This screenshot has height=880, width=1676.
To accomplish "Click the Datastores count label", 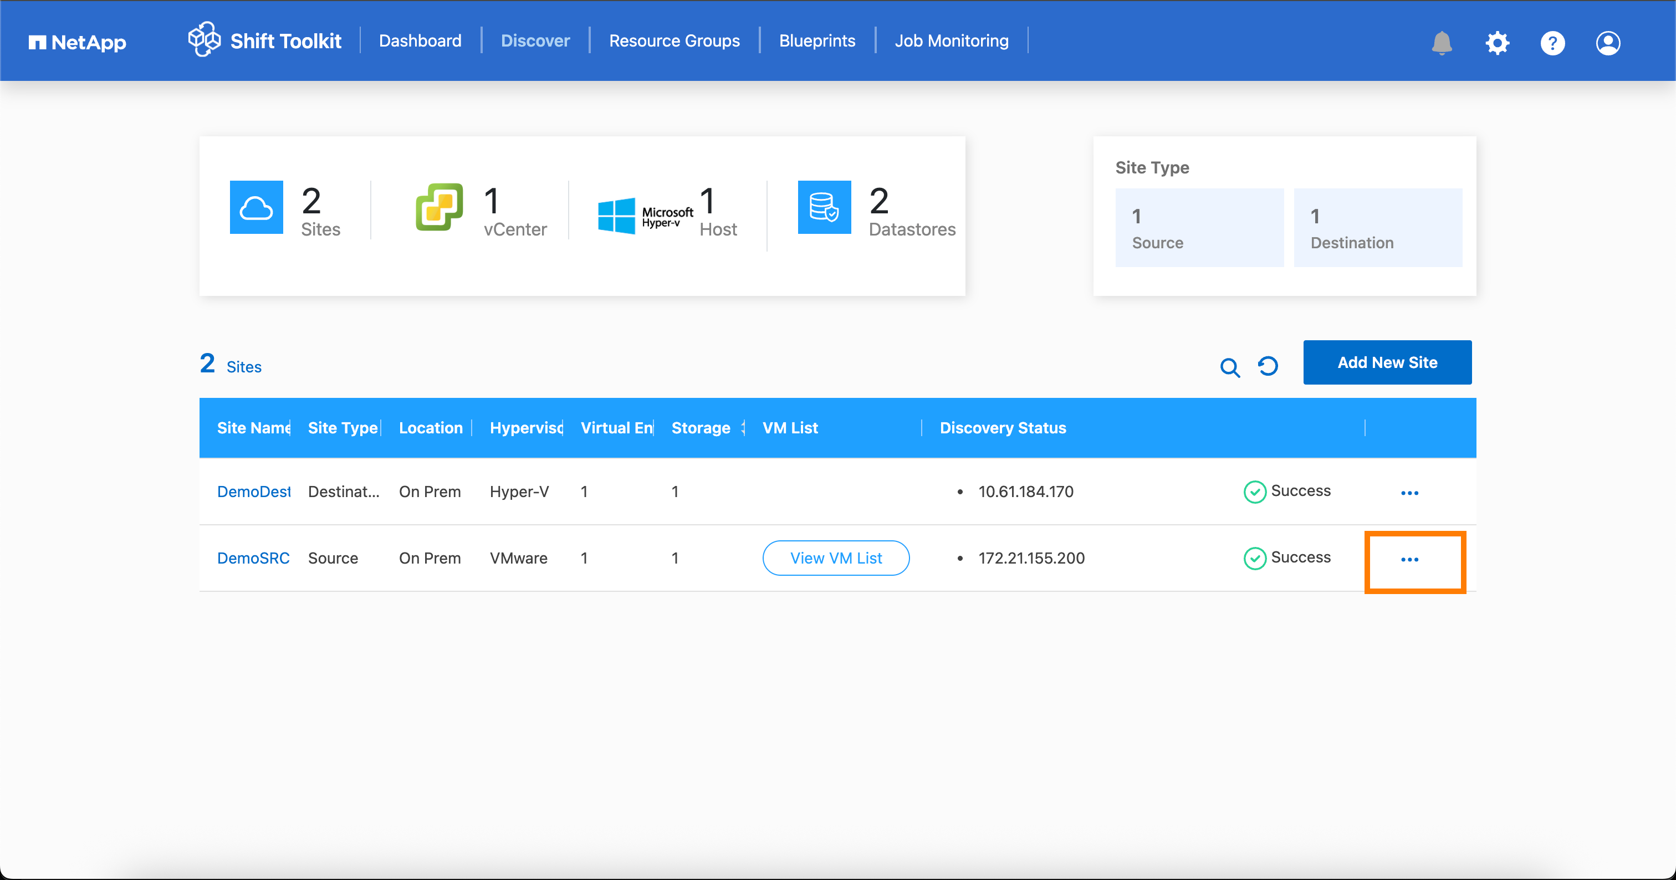I will 912,229.
